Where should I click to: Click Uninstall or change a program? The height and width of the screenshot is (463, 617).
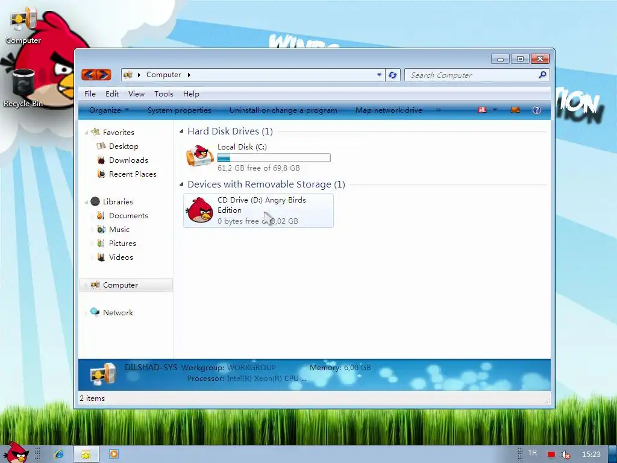click(x=283, y=110)
